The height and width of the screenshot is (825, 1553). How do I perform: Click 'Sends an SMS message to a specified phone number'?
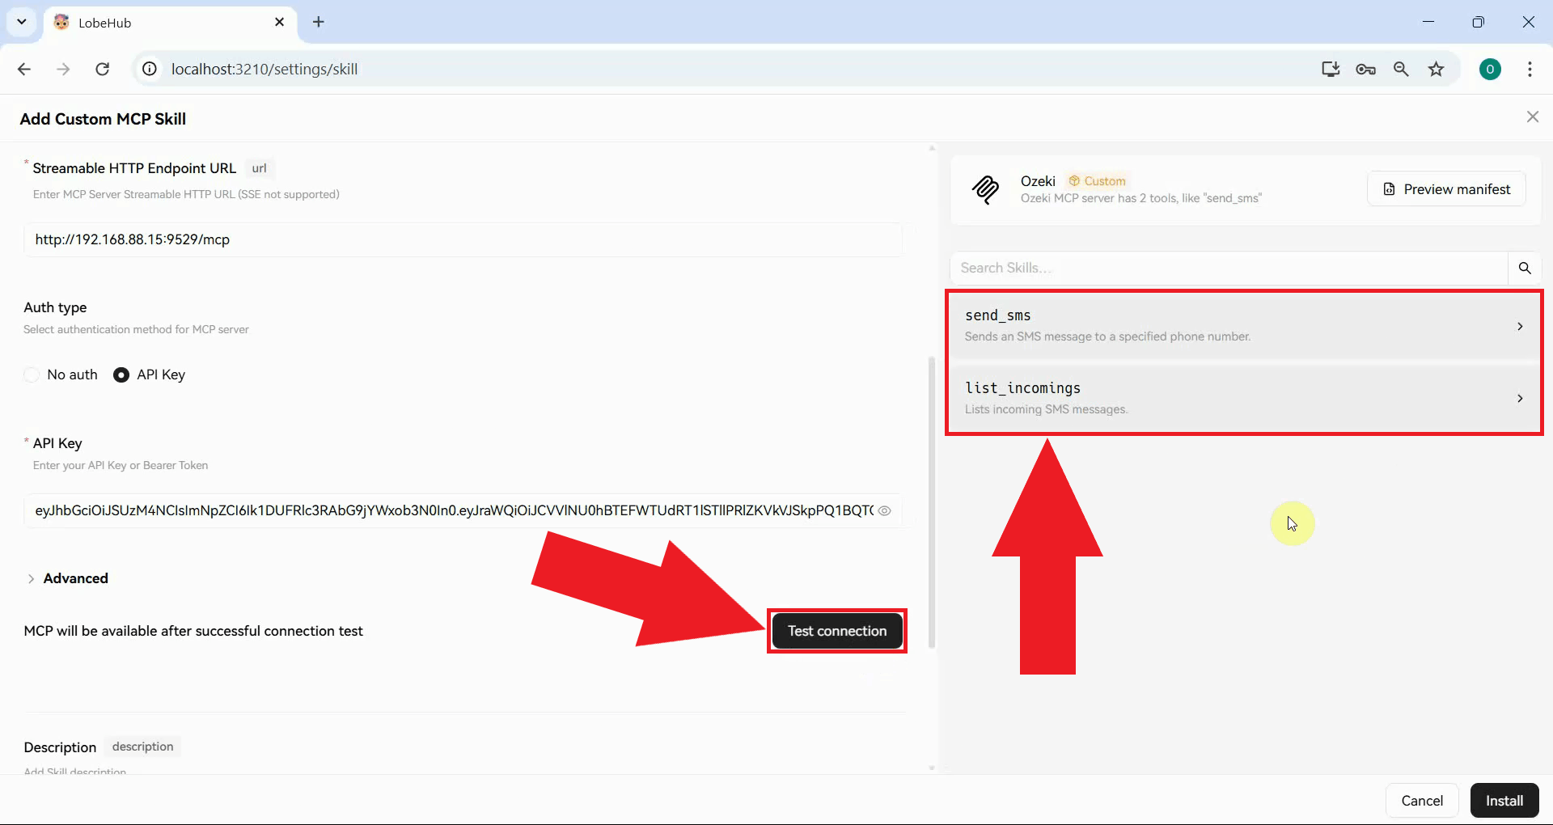click(x=1107, y=336)
